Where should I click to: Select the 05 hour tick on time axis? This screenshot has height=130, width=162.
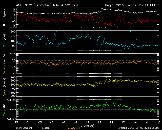tap(52, 122)
